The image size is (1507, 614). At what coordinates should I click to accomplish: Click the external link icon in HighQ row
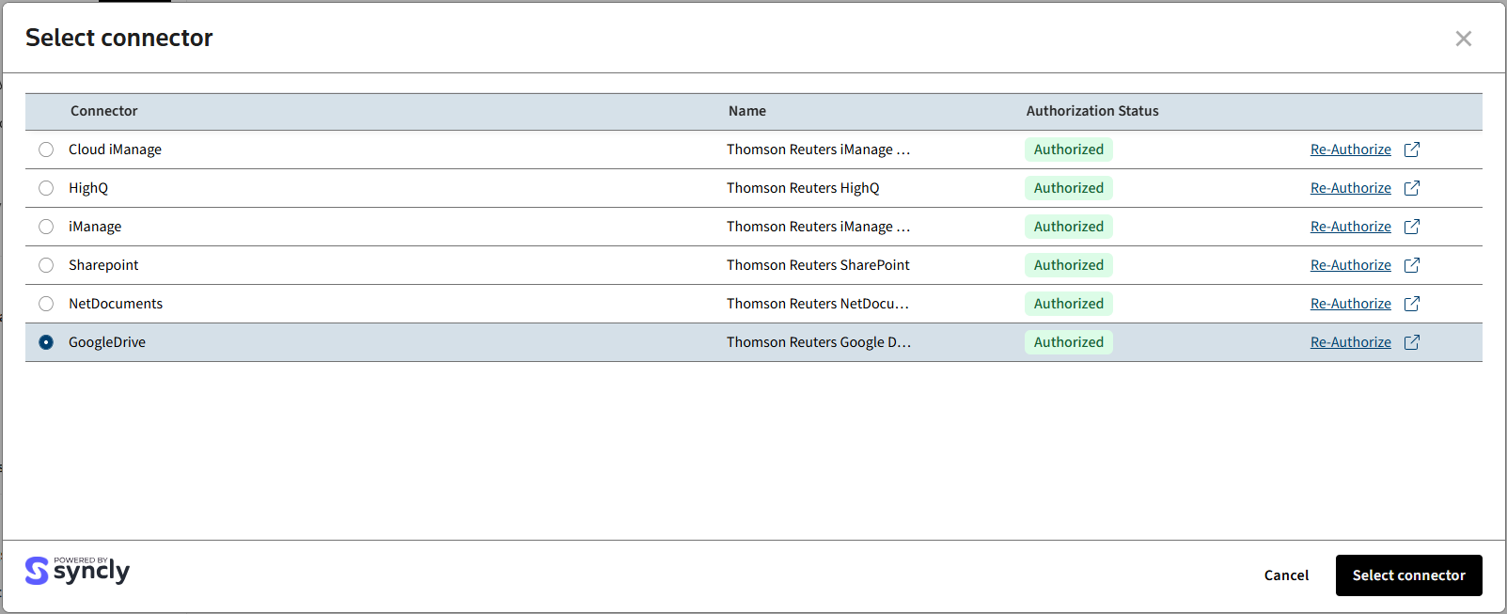[x=1411, y=188]
